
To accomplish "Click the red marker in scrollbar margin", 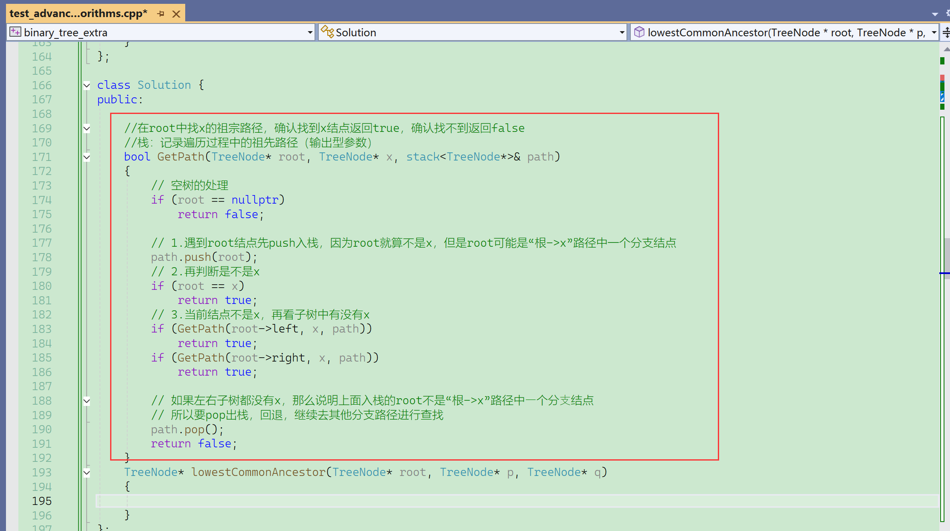I will (942, 78).
